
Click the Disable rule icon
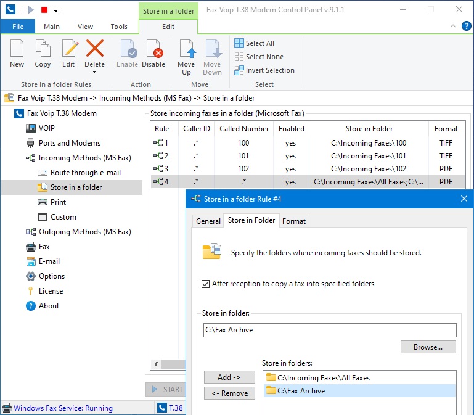[155, 48]
